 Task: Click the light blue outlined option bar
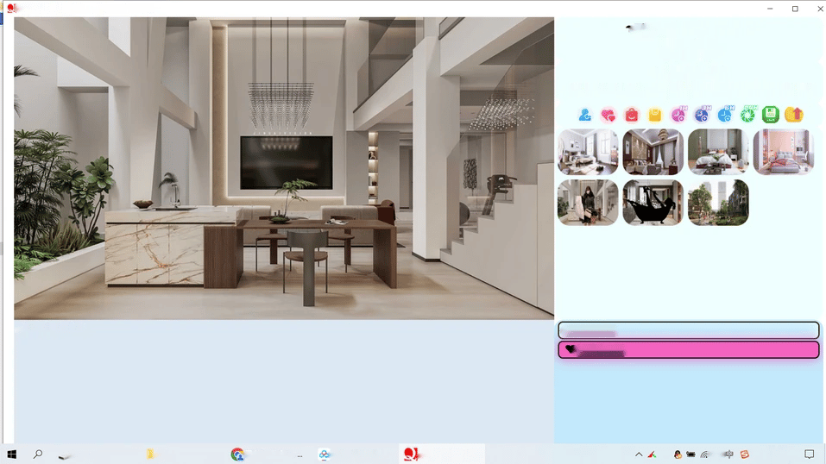[x=688, y=330]
